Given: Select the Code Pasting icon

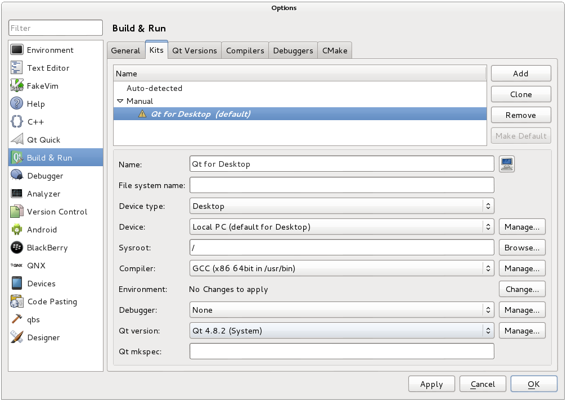Looking at the screenshot, I should point(17,301).
